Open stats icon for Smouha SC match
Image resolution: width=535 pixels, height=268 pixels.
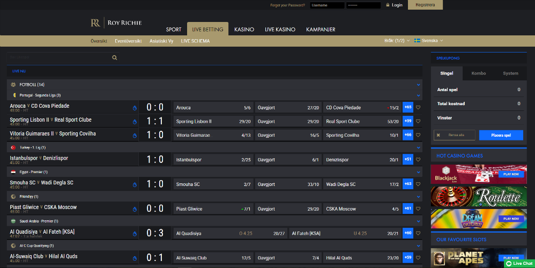coord(135,184)
